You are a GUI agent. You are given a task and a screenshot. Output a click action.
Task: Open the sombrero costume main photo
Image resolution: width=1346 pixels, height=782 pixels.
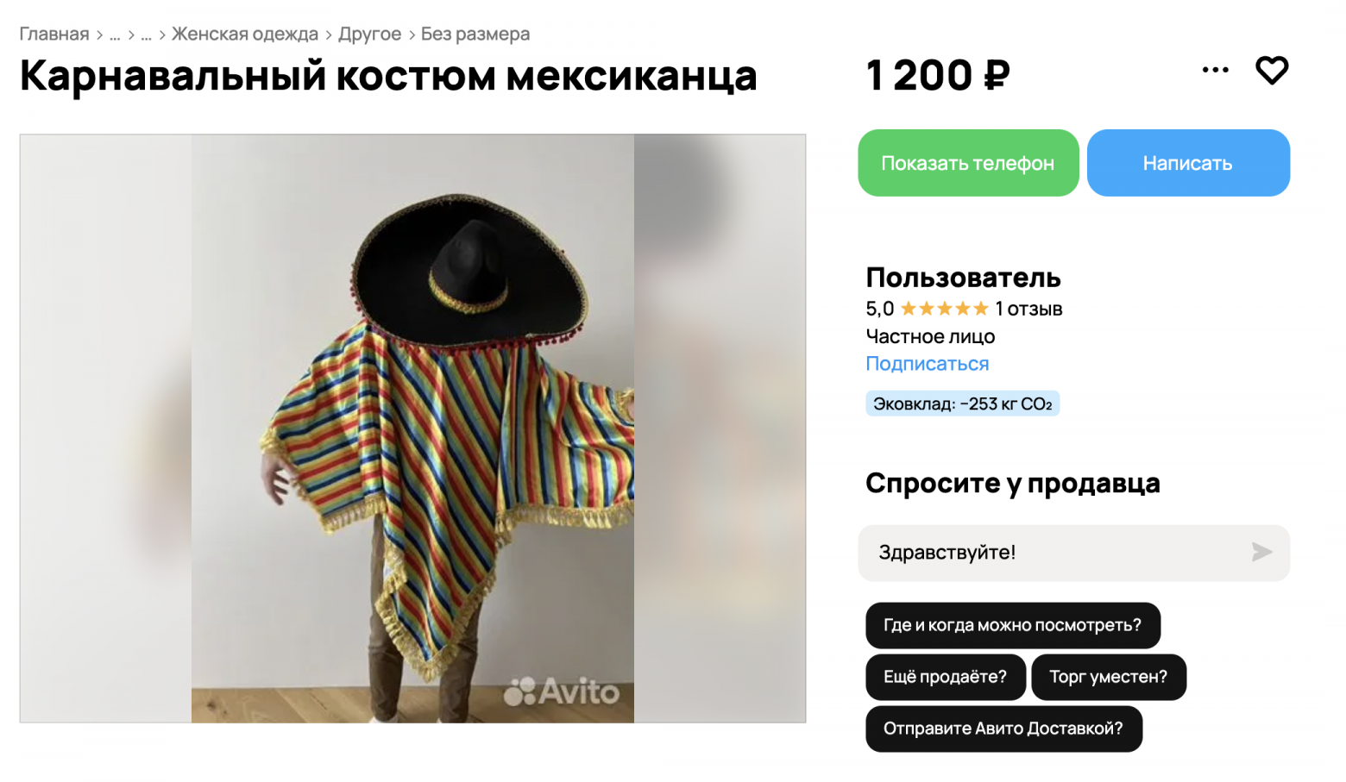[x=412, y=429]
